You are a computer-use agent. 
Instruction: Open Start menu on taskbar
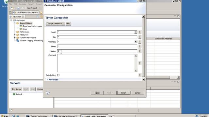pyautogui.click(x=5, y=116)
